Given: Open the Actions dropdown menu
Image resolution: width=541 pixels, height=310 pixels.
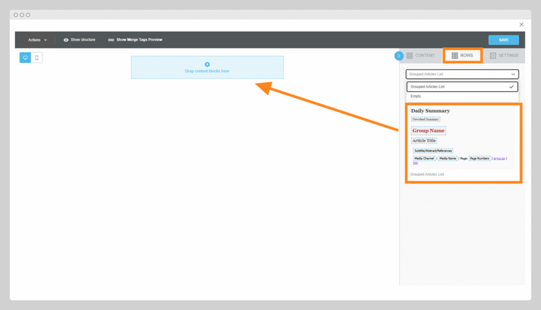Looking at the screenshot, I should coord(38,40).
